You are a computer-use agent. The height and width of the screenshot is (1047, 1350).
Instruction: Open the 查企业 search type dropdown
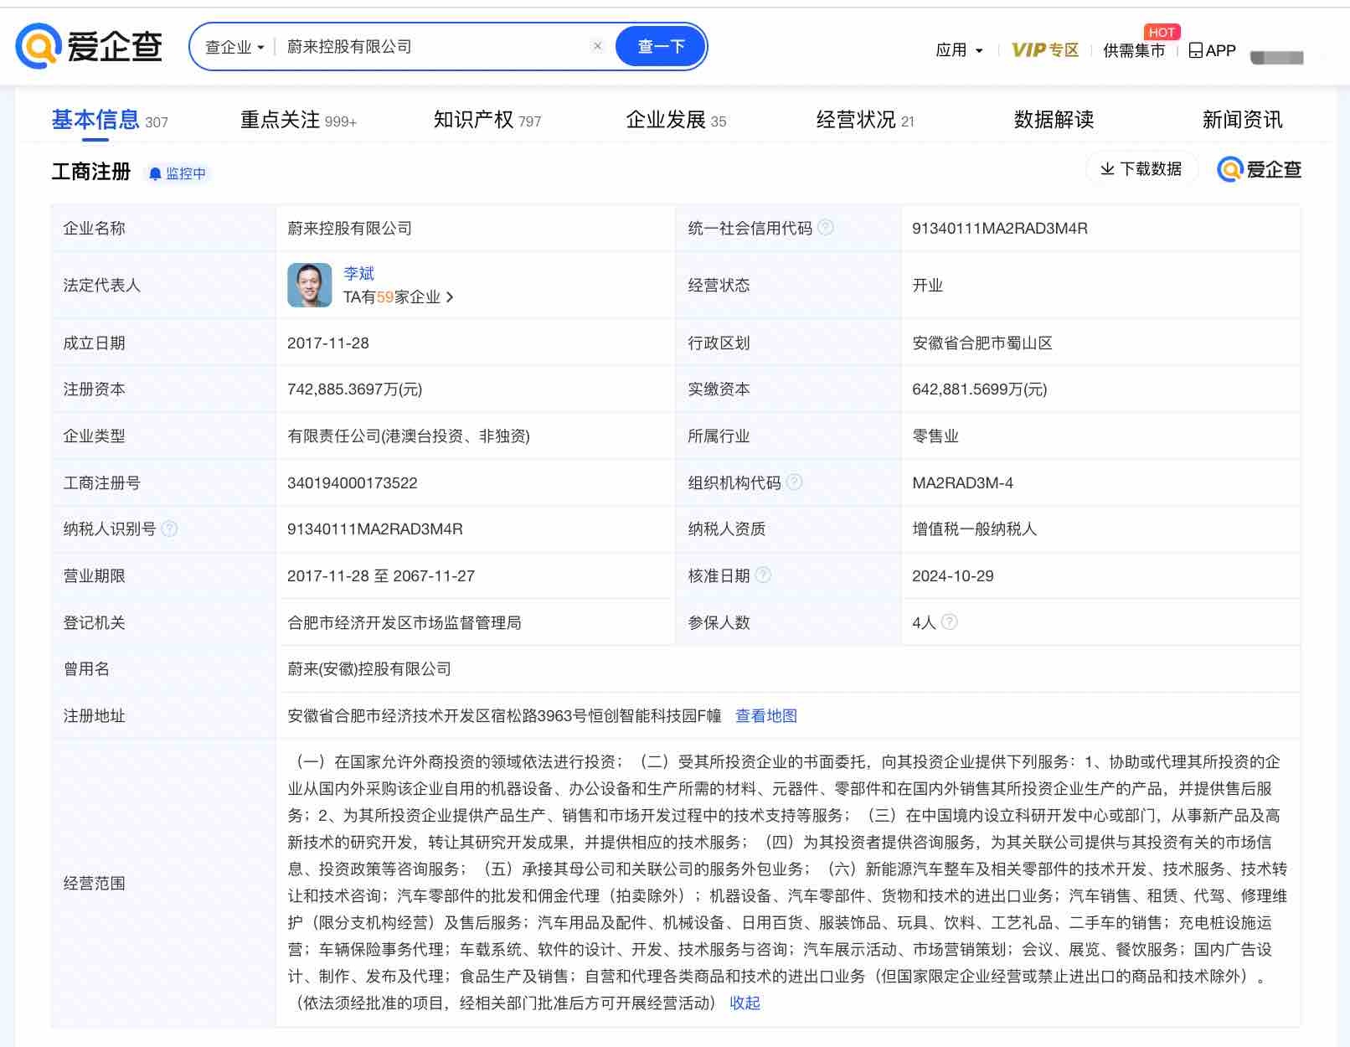[234, 47]
